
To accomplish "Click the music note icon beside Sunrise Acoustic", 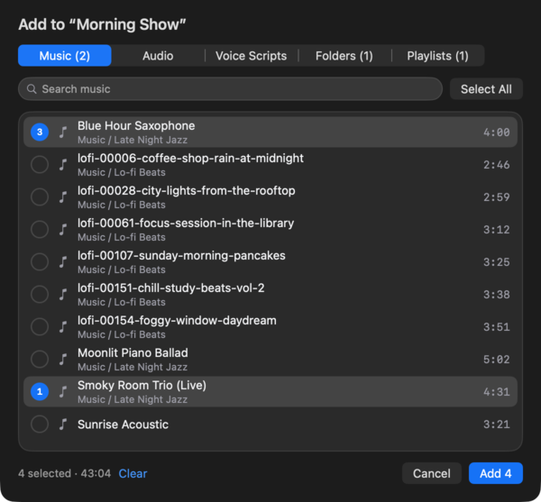I will point(63,424).
